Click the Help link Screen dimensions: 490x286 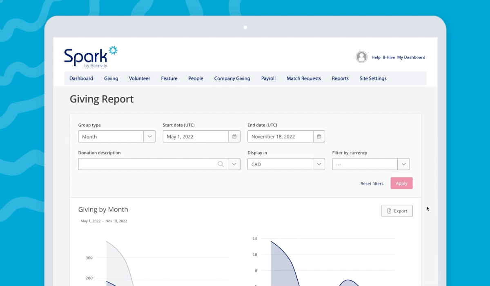(376, 58)
